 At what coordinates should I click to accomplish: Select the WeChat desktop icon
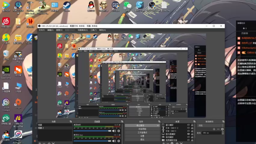click(128, 7)
